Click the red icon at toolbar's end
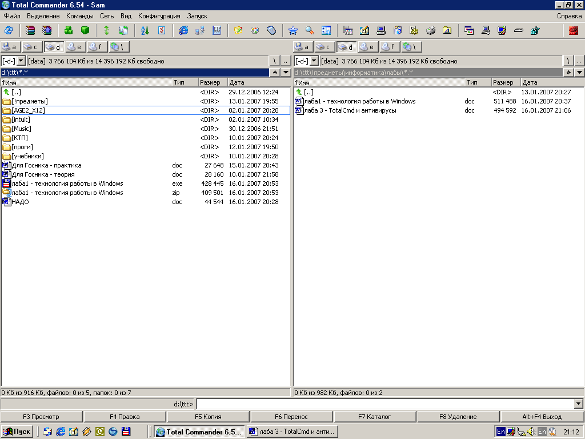This screenshot has height=439, width=585. pos(574,30)
